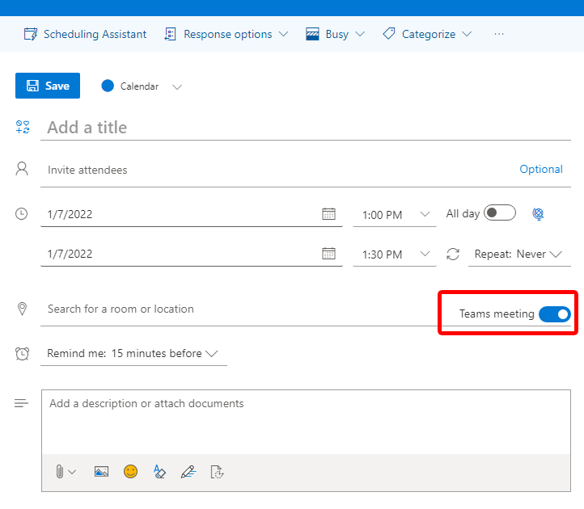Open the emoji picker smiley icon
584x509 pixels.
[130, 471]
